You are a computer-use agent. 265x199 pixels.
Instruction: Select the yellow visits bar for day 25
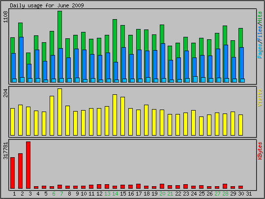click(x=201, y=126)
